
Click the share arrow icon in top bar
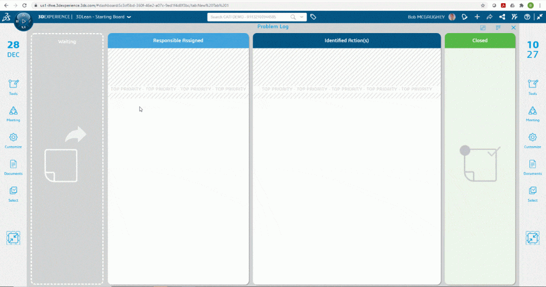489,17
